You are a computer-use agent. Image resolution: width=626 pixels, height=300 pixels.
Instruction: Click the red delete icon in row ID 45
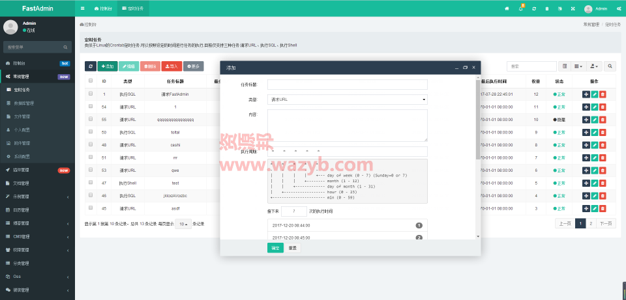point(603,208)
